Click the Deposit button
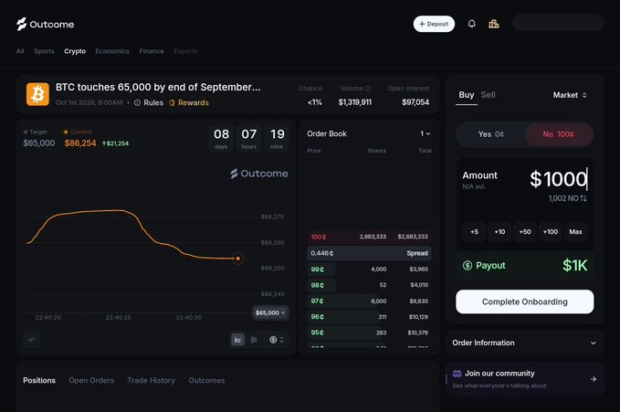This screenshot has width=620, height=412. click(434, 24)
